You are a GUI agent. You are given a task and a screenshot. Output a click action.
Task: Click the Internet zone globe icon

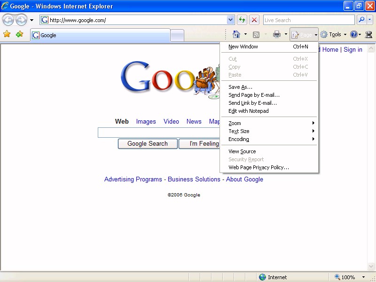[263, 277]
